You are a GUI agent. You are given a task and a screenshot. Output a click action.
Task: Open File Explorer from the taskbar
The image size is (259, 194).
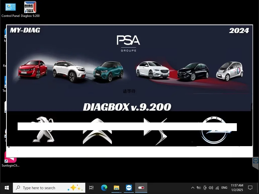click(117, 188)
